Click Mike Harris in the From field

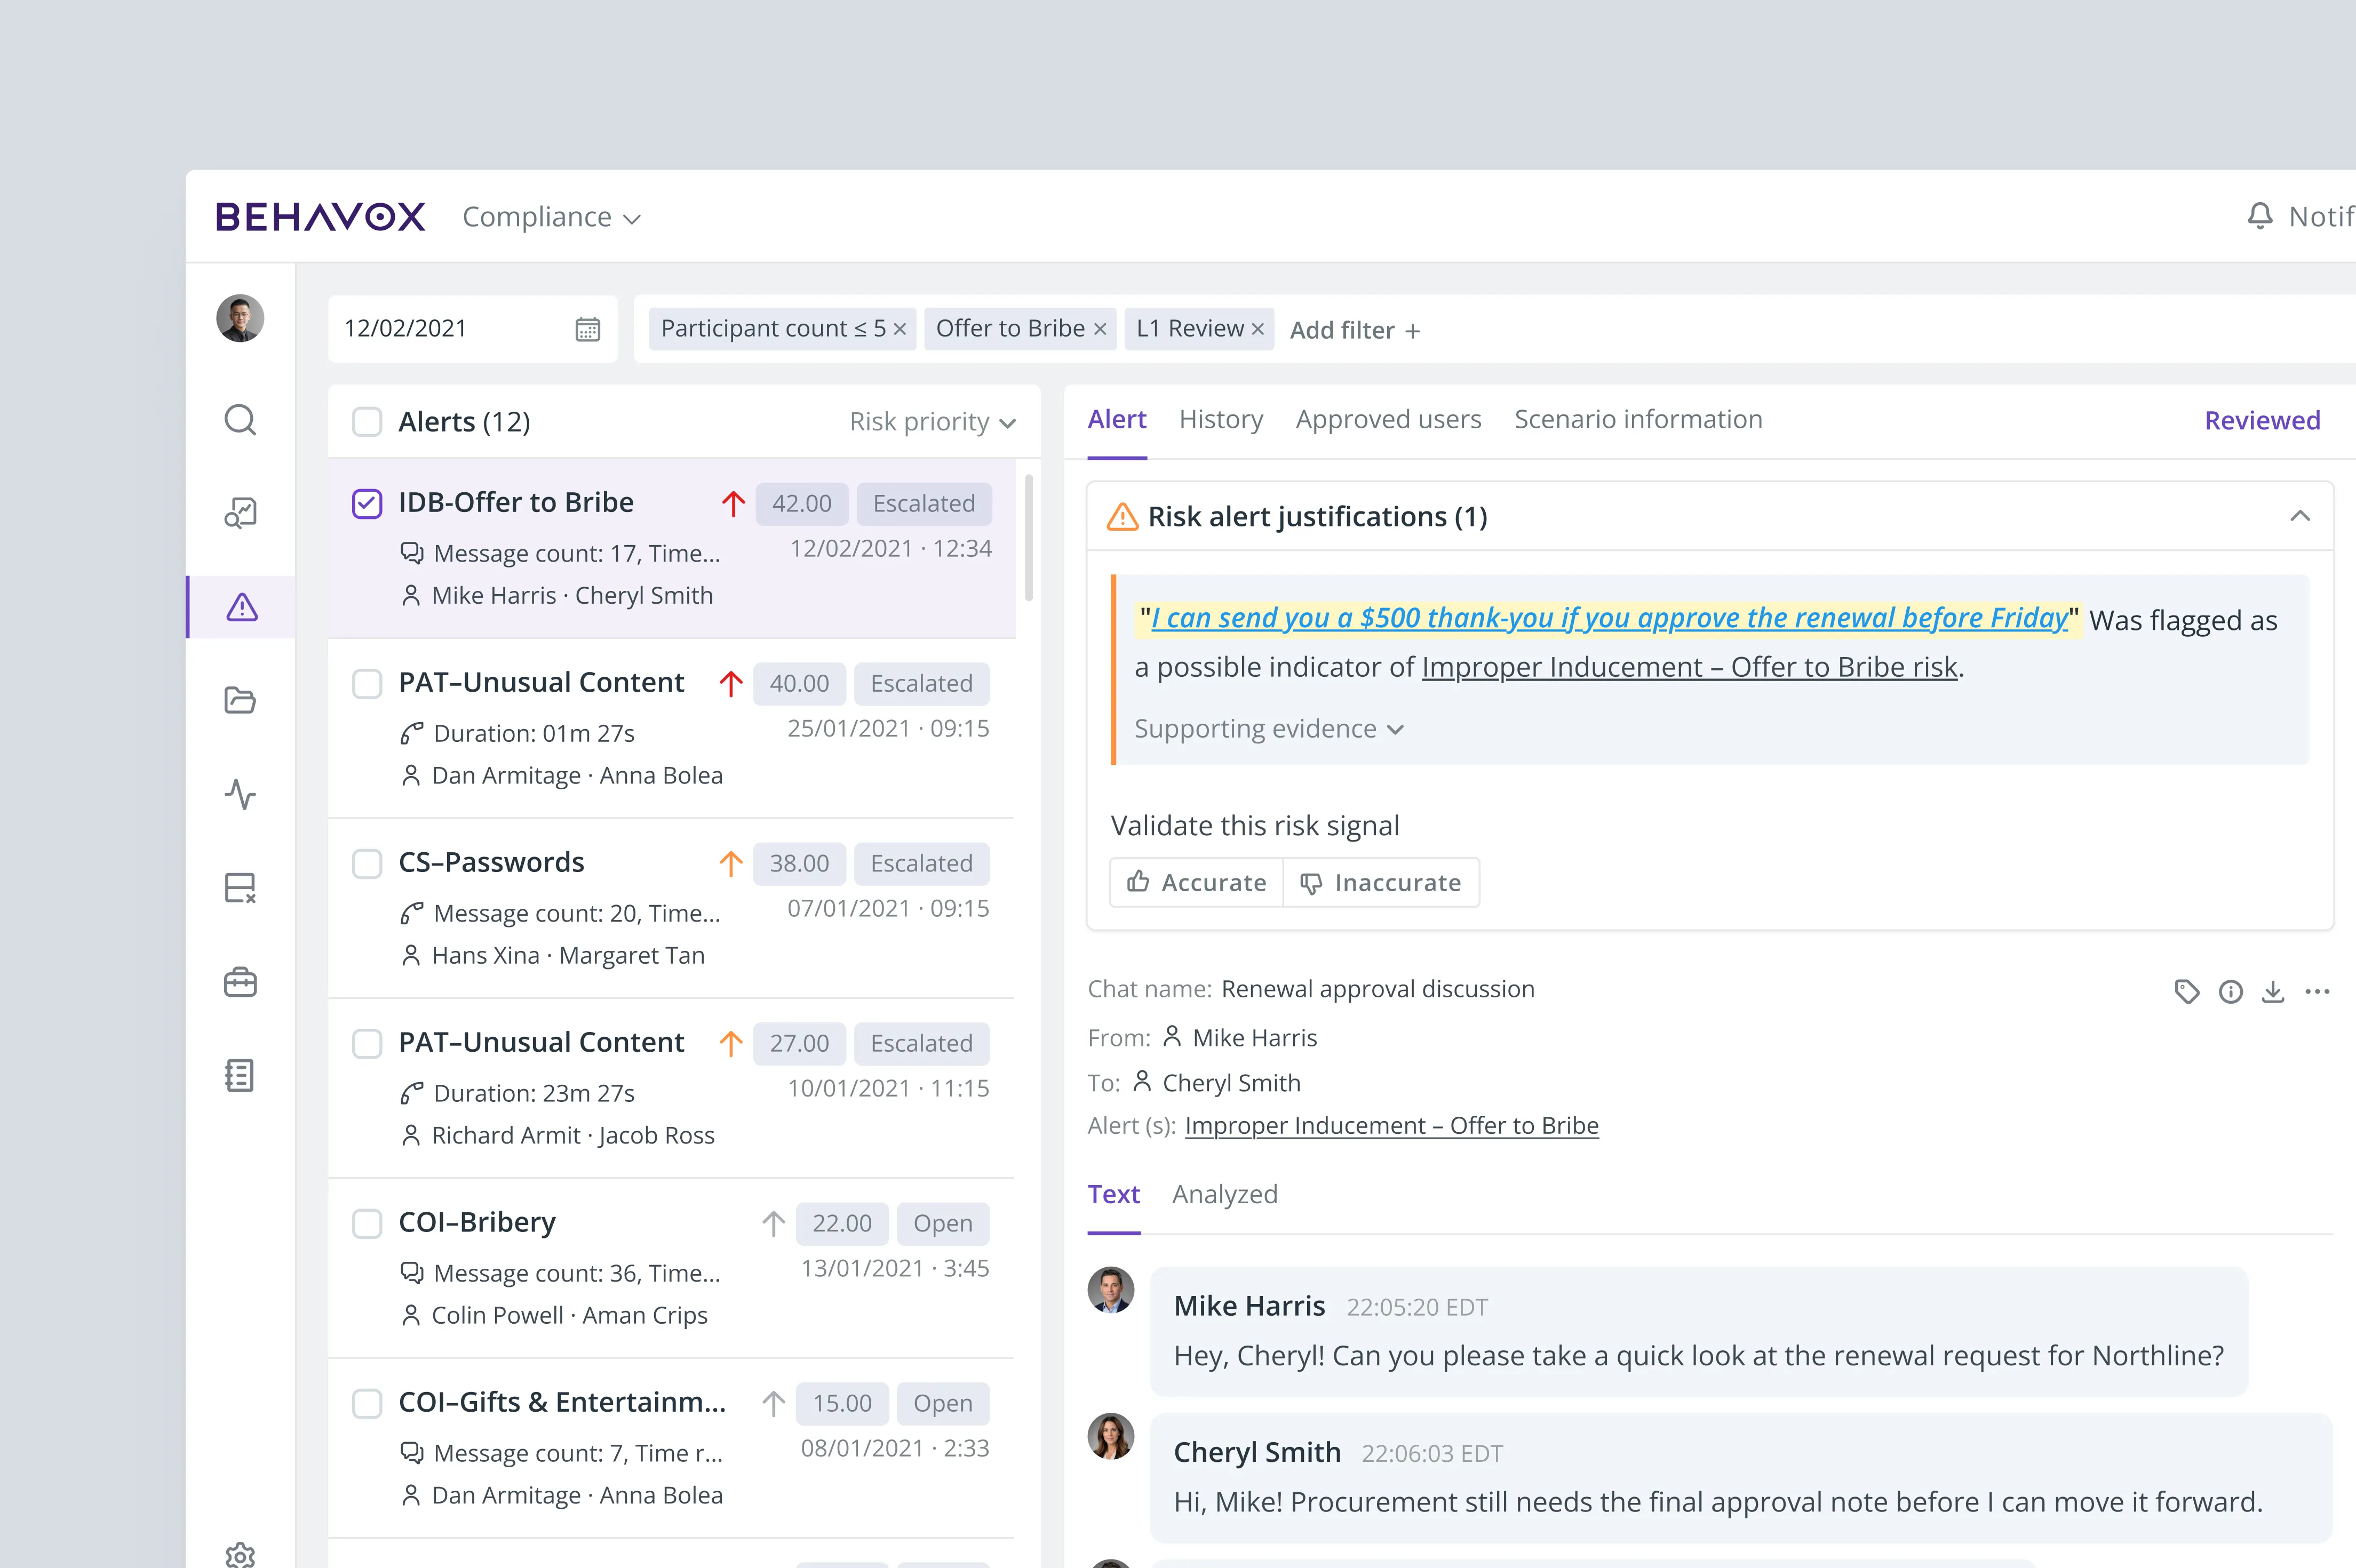[x=1254, y=1038]
